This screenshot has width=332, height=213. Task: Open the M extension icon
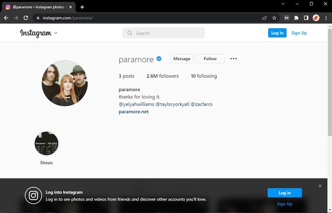(286, 18)
